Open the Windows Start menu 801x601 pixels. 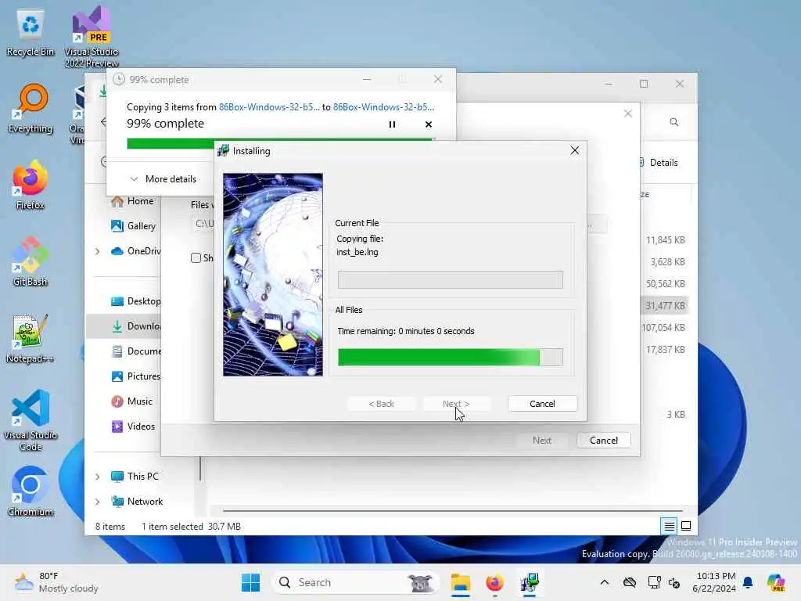(x=250, y=582)
